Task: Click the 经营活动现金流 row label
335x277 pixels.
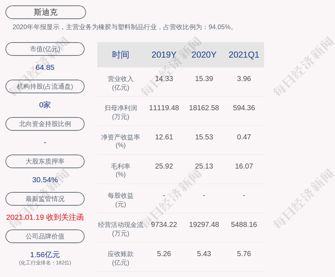Action: (x=121, y=229)
